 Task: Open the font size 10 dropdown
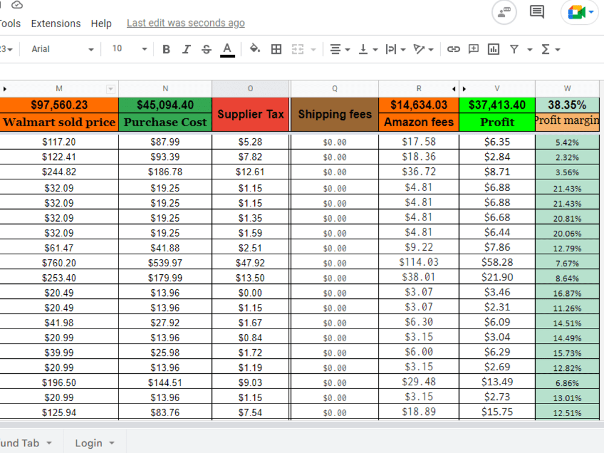click(x=129, y=49)
